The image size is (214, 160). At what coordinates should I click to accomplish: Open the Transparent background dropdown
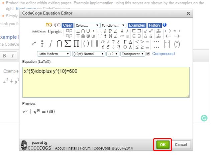click(x=133, y=54)
